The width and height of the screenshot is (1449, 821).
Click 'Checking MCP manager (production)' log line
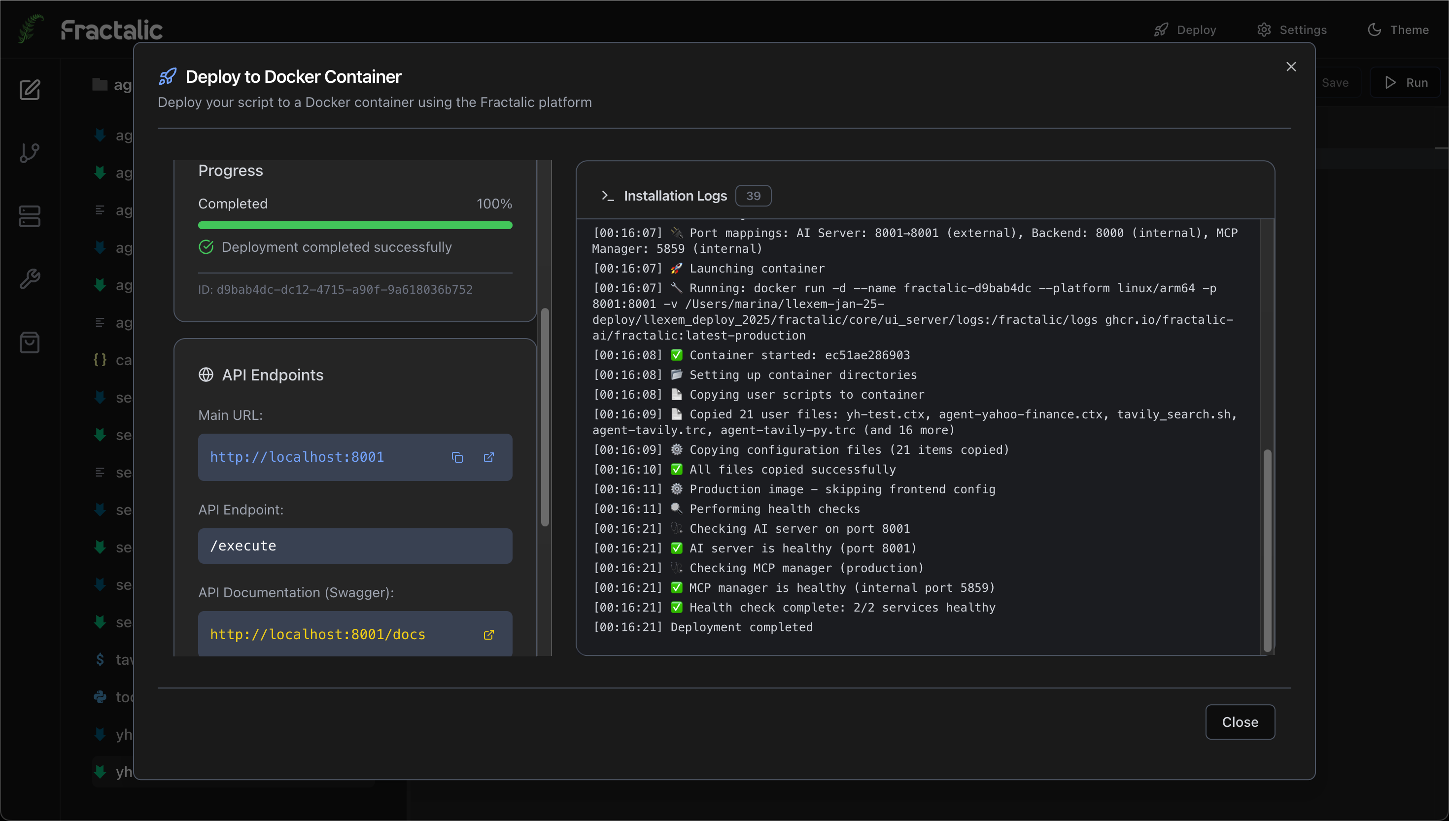point(759,568)
